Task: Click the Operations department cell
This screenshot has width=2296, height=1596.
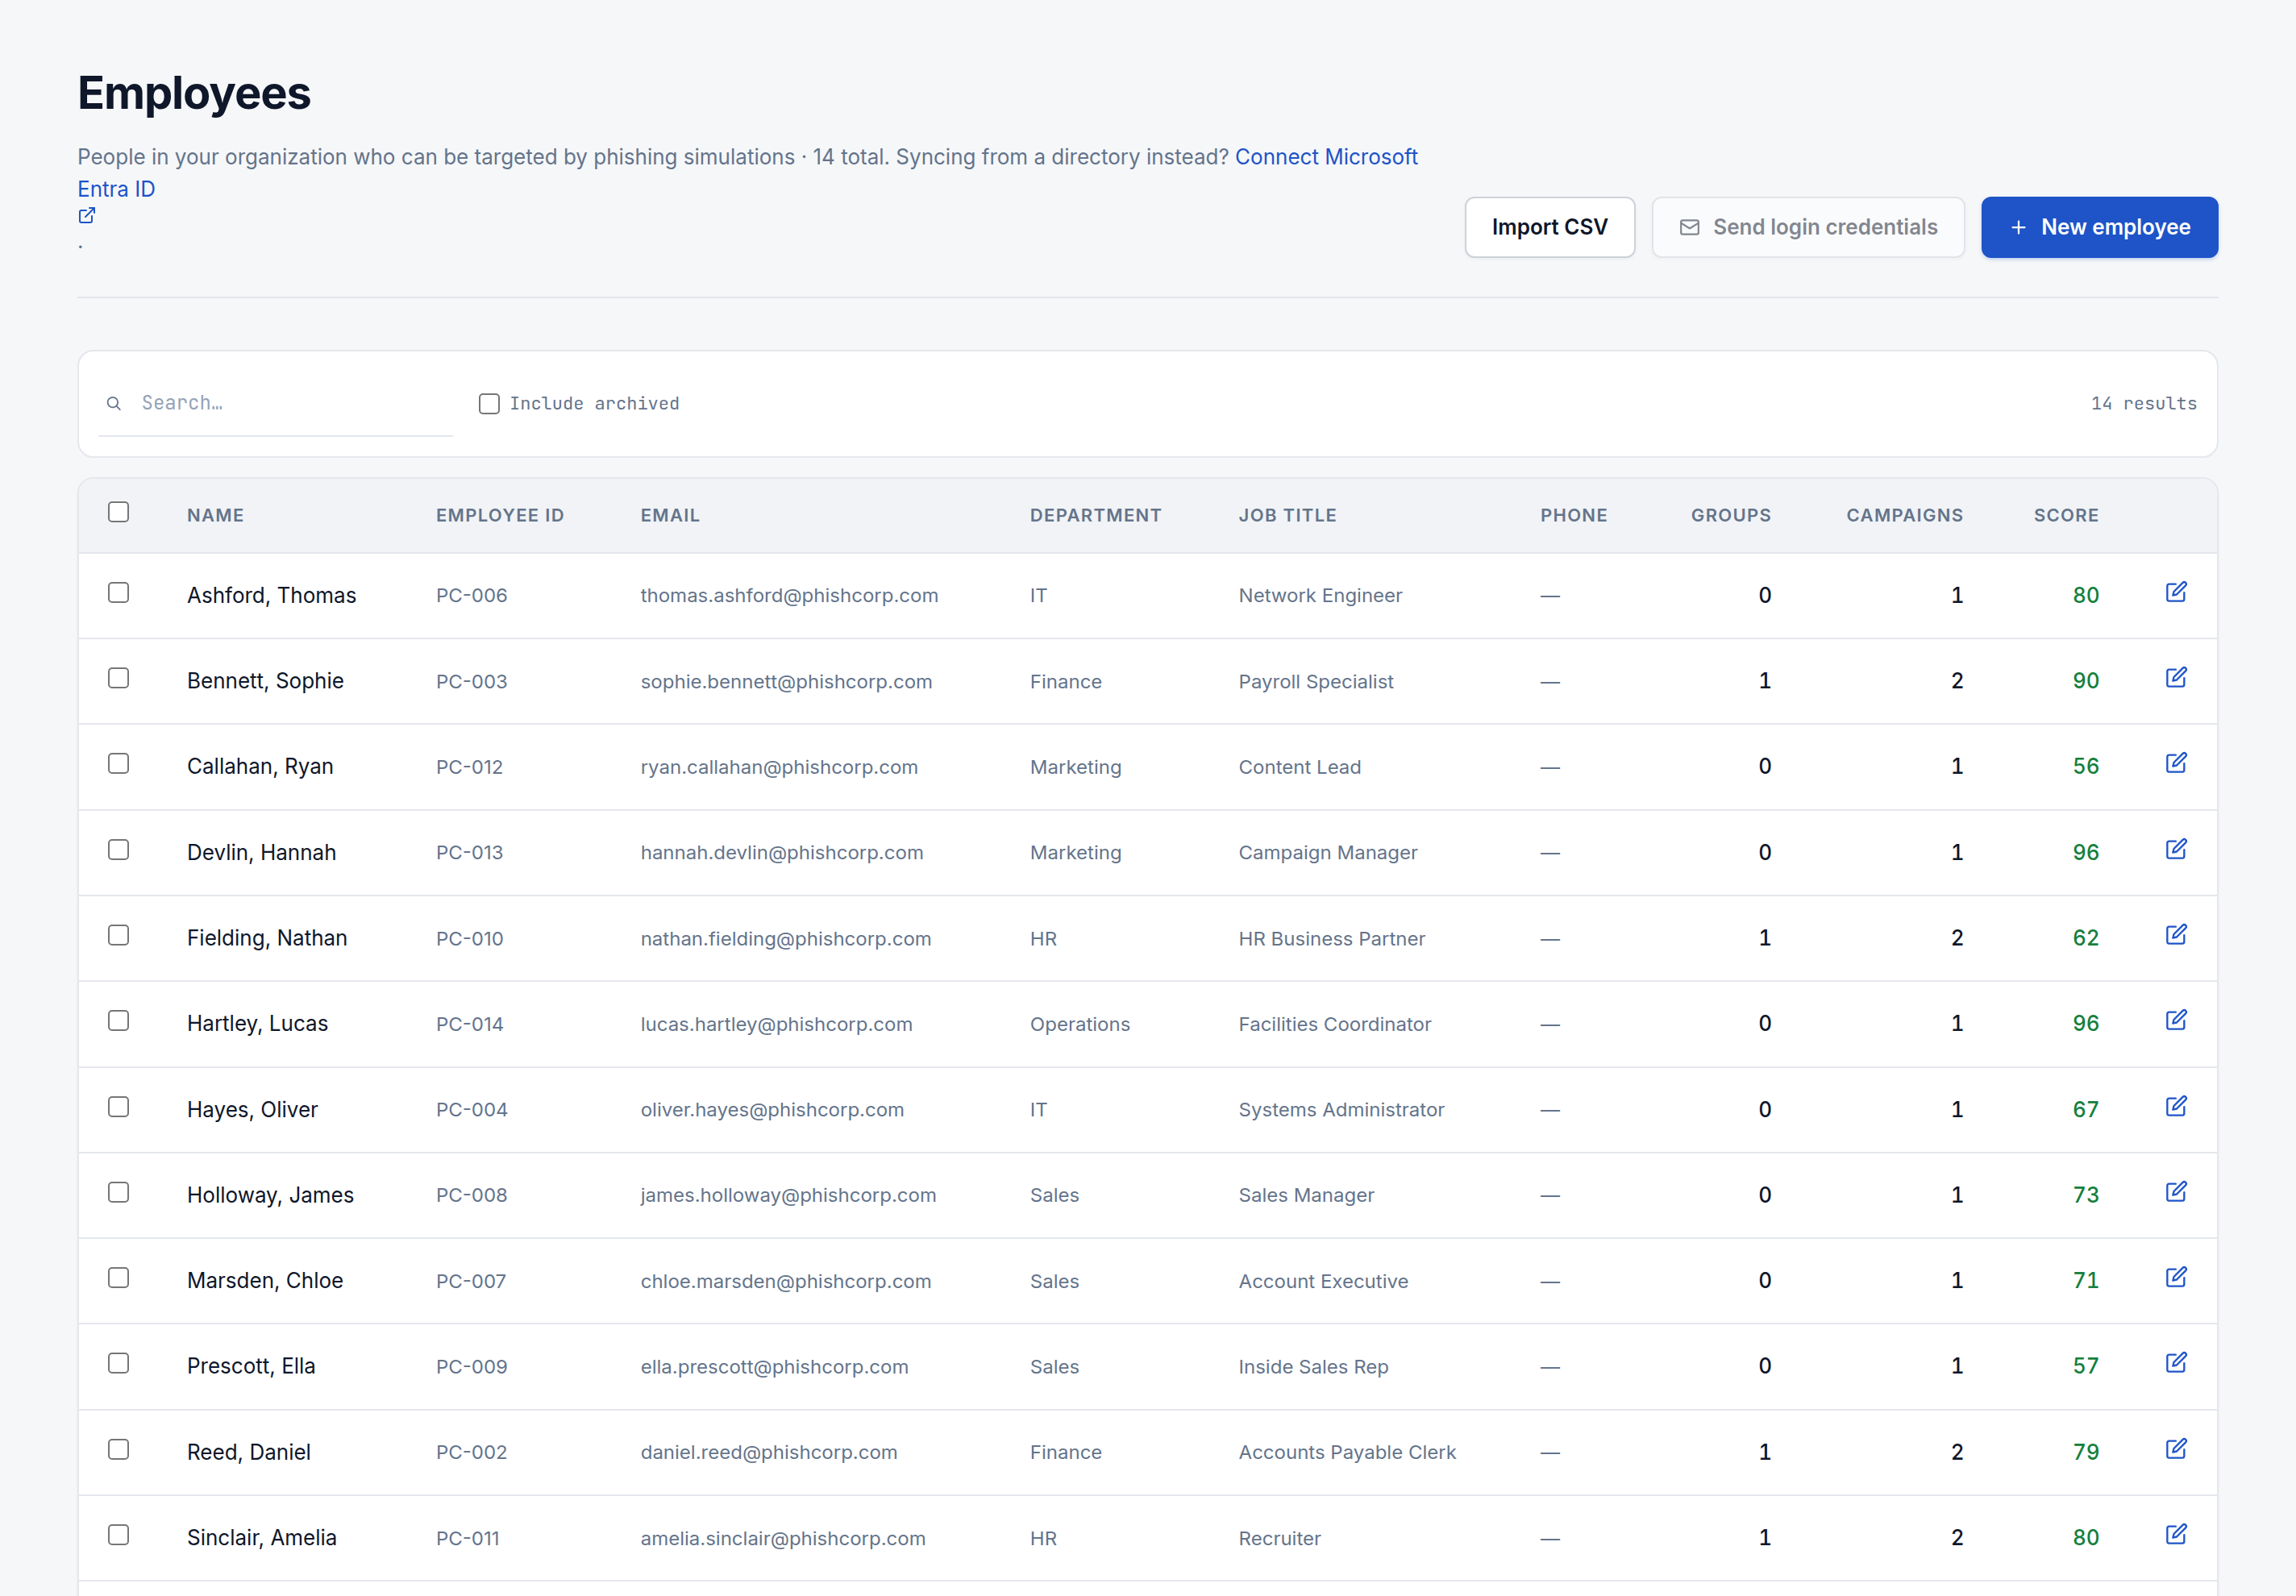Action: coord(1079,1024)
